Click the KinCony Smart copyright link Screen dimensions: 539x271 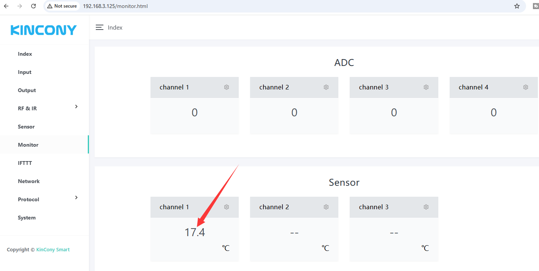tap(53, 250)
